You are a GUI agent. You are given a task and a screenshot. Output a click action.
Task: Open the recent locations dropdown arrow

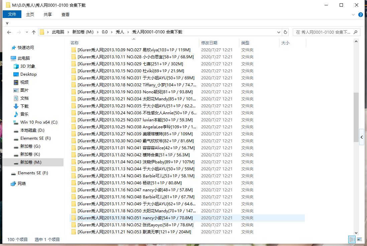point(27,32)
